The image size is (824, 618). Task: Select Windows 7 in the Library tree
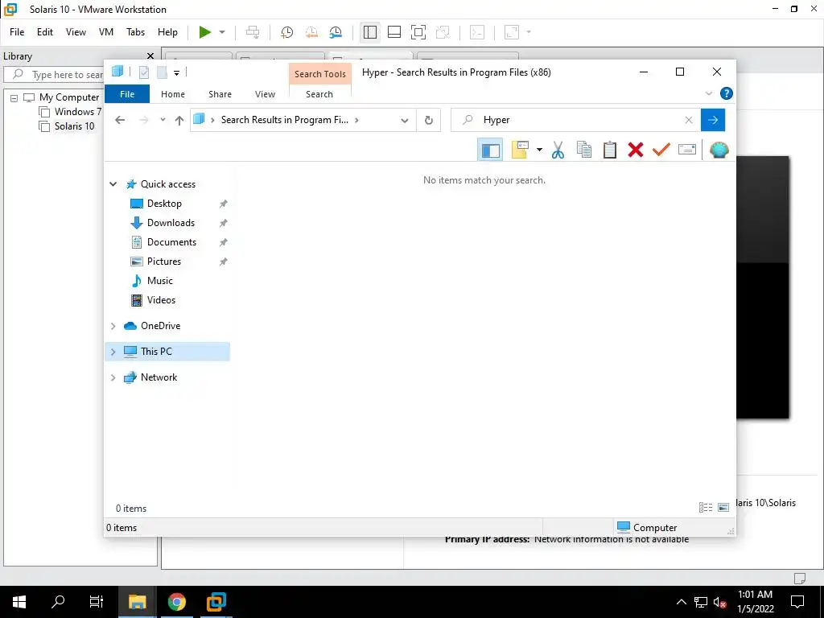(78, 111)
